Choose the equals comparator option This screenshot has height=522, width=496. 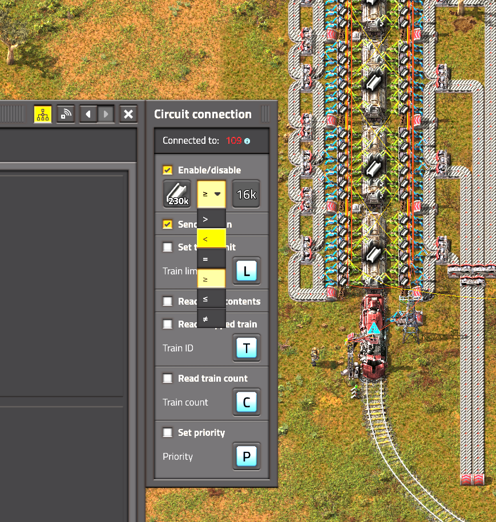(212, 258)
